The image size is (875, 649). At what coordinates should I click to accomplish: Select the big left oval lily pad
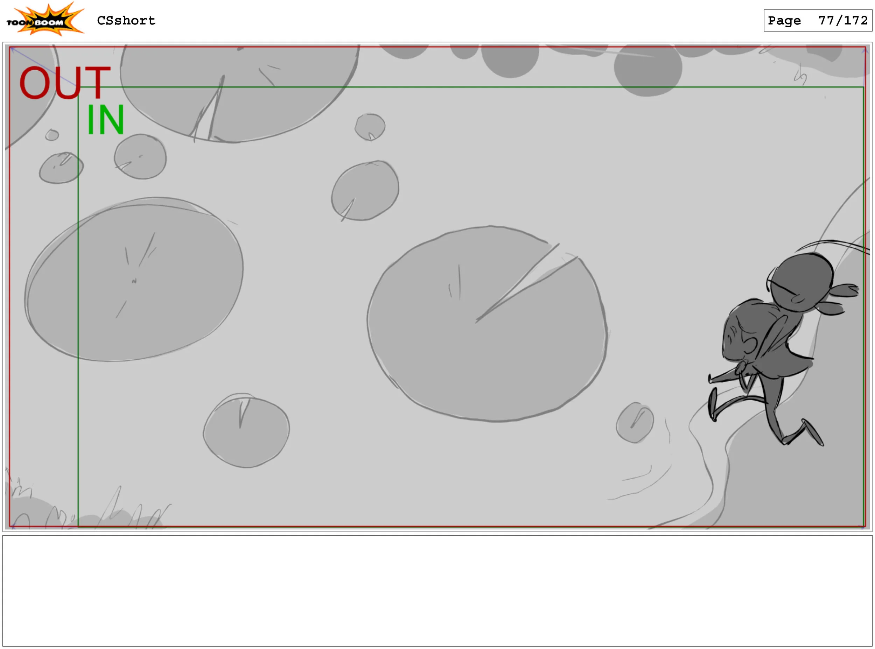[x=134, y=280]
